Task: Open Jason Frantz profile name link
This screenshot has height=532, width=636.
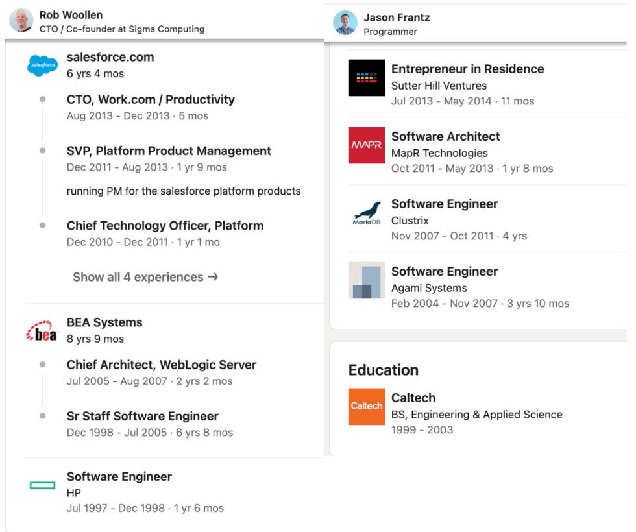Action: [x=397, y=18]
